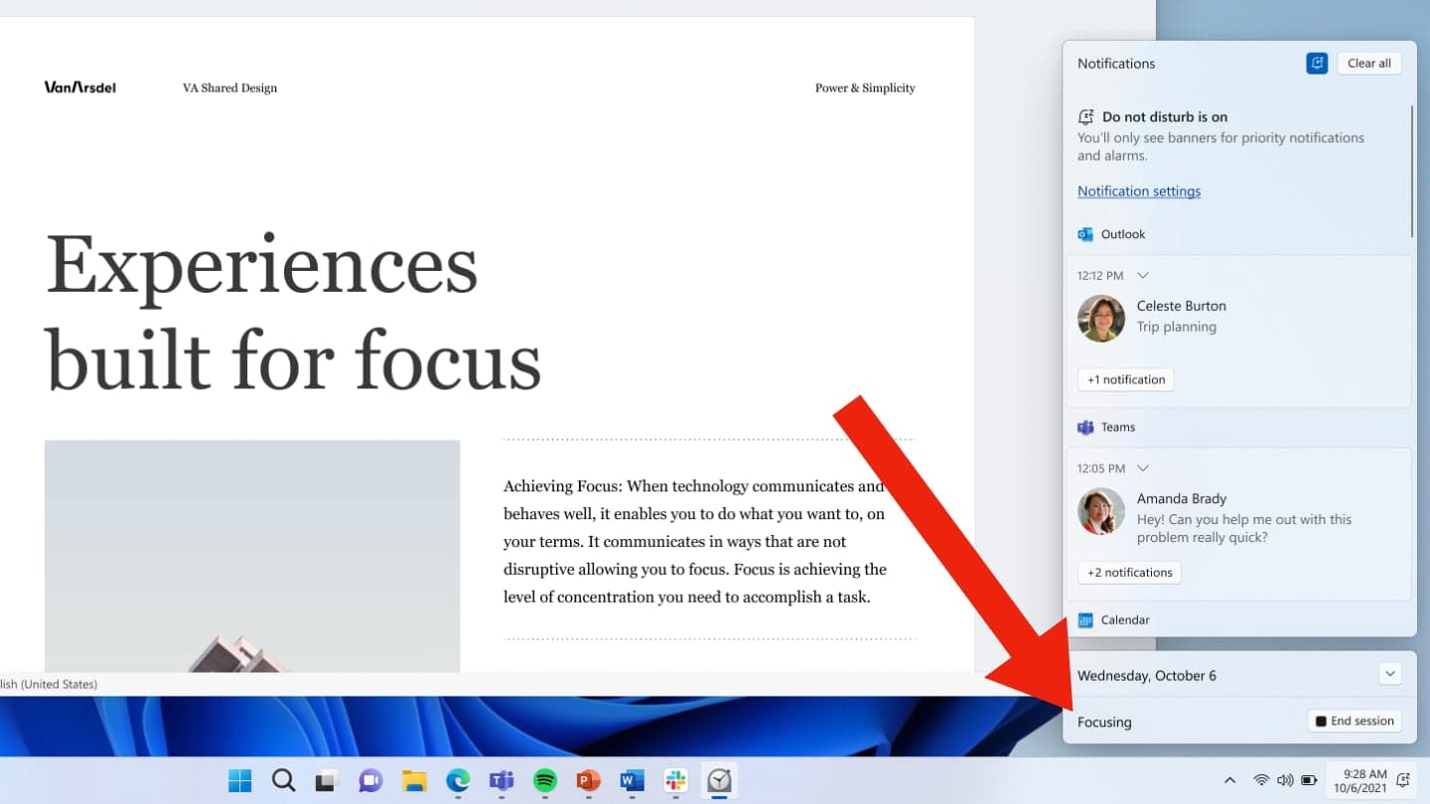Screen dimensions: 1430x804
Task: Launch the Chat app from the taskbar
Action: tap(370, 780)
